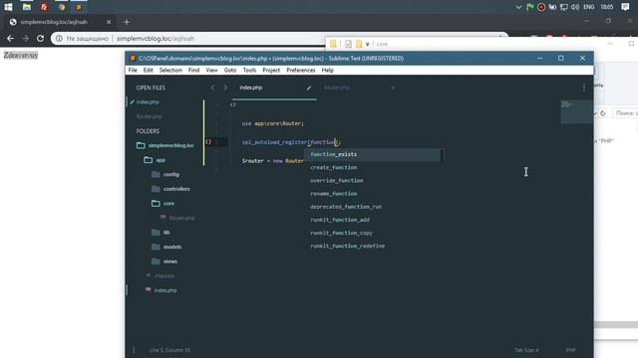The height and width of the screenshot is (358, 638).
Task: Close the simplemvcblog.loc browser tab
Action: coord(109,22)
